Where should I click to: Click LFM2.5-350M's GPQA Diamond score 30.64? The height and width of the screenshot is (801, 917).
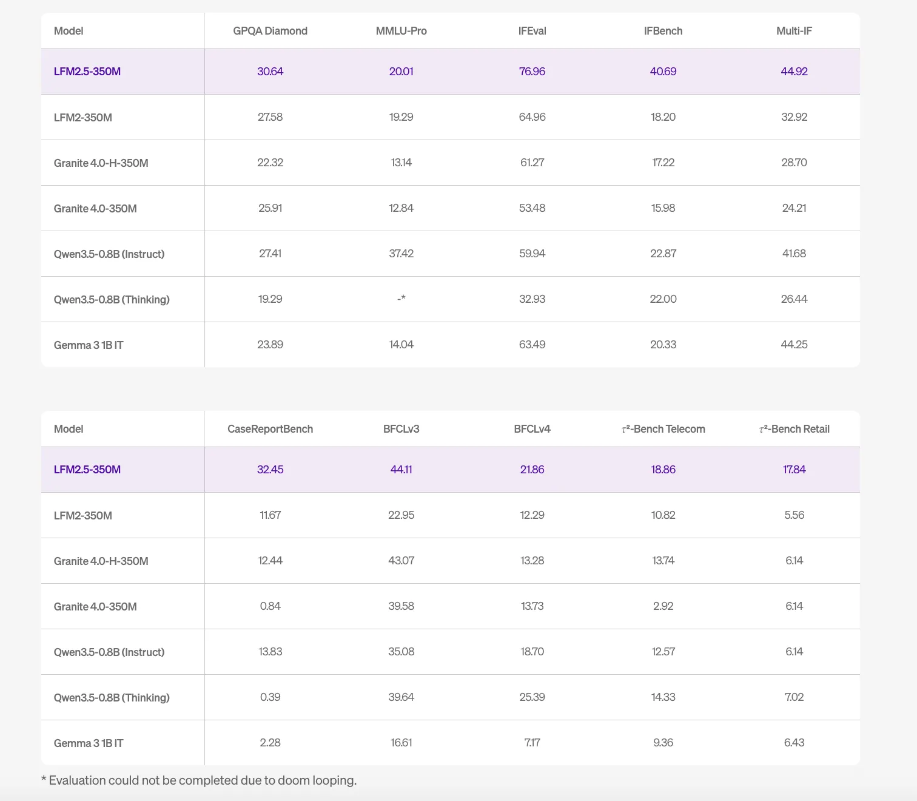click(x=270, y=72)
